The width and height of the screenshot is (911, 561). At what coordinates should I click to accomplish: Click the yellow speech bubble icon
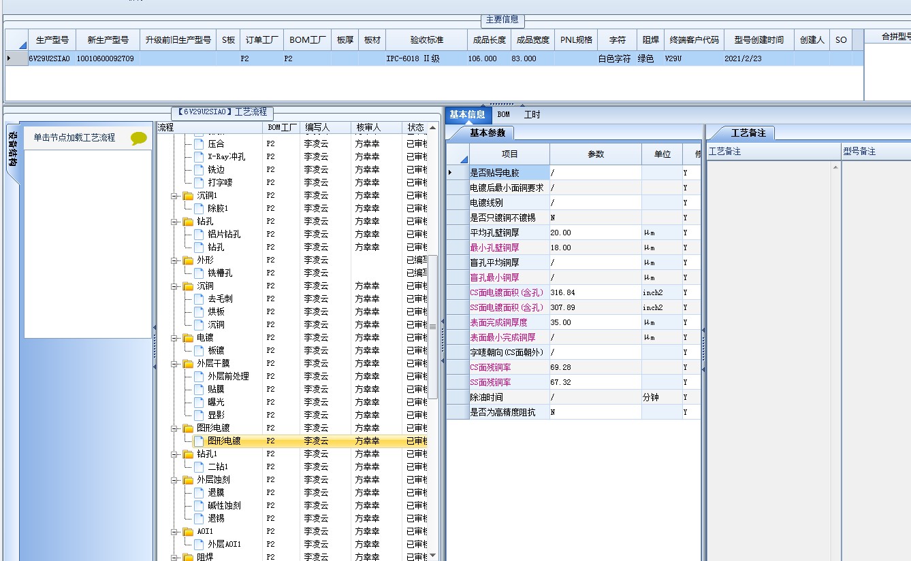(x=139, y=138)
